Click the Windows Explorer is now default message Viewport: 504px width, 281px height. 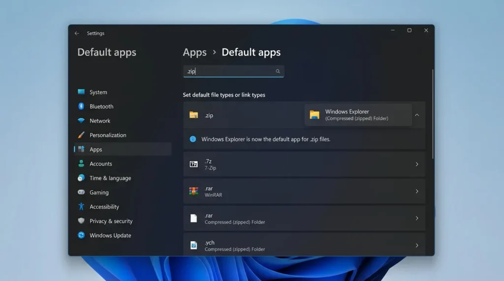(x=266, y=139)
